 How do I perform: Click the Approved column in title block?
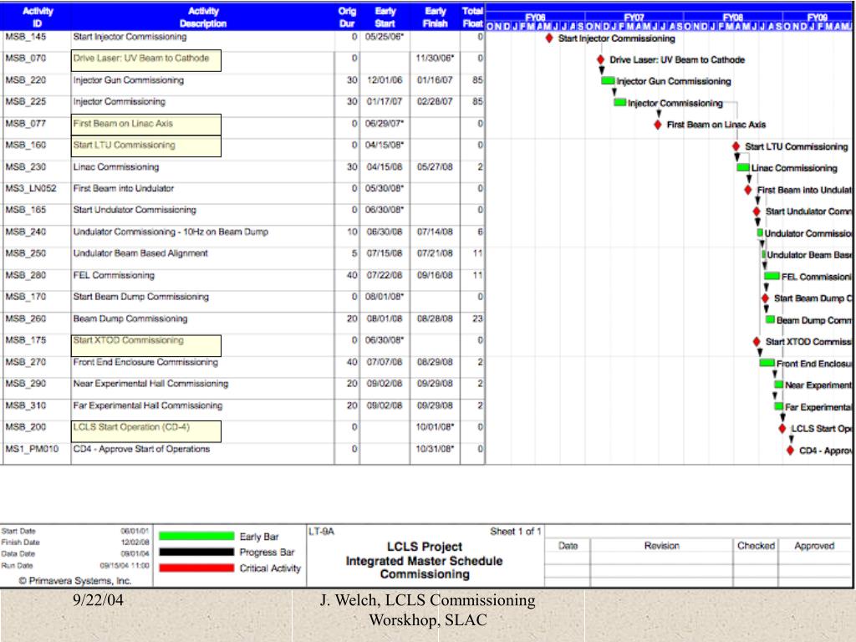814,545
